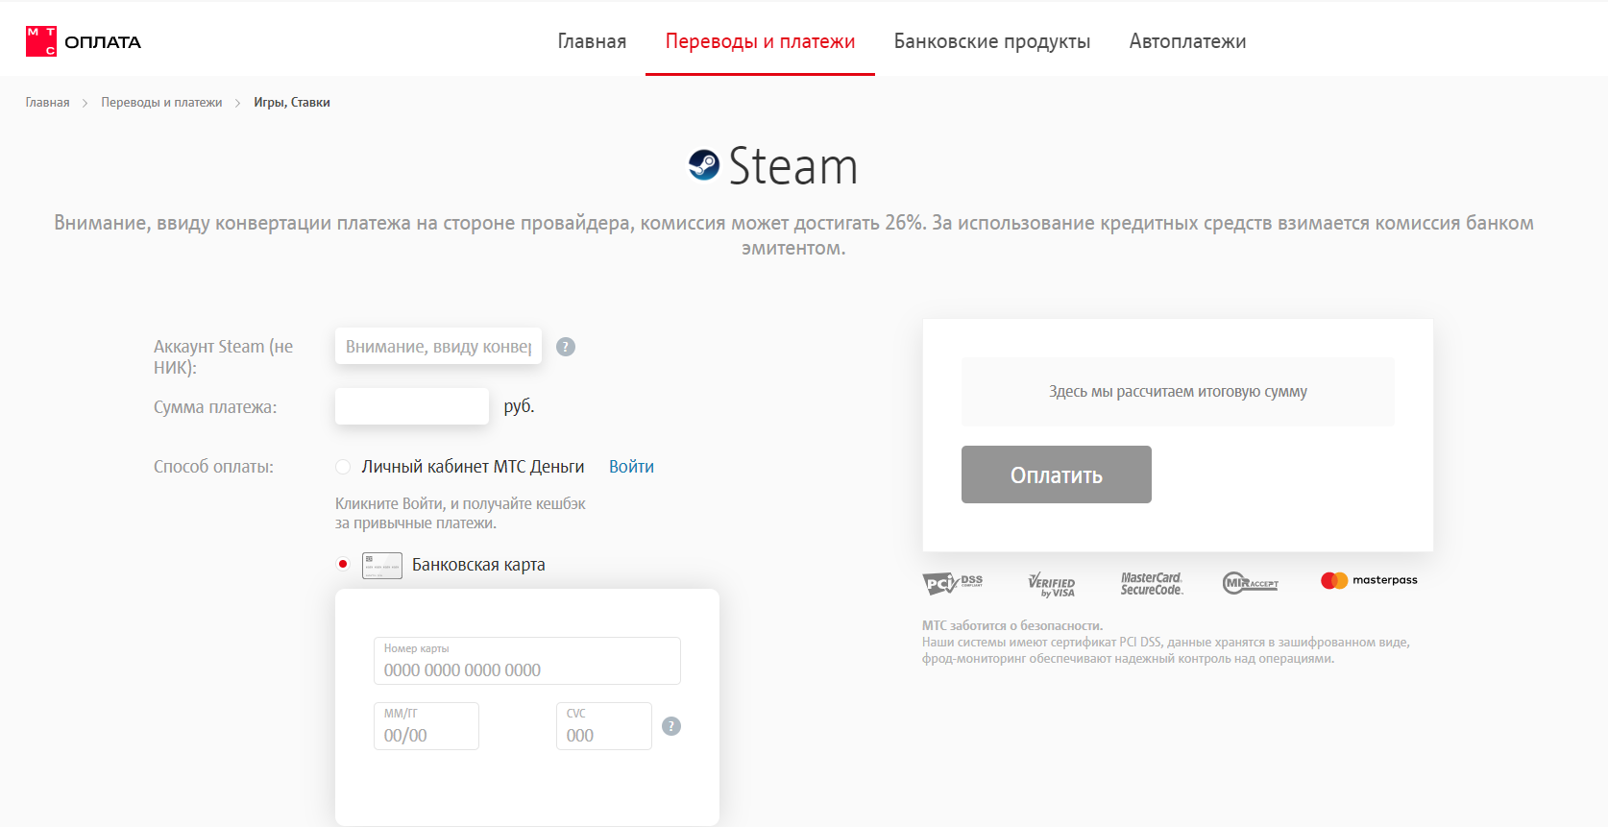Click the Steam logo icon
This screenshot has height=827, width=1608.
pos(704,165)
